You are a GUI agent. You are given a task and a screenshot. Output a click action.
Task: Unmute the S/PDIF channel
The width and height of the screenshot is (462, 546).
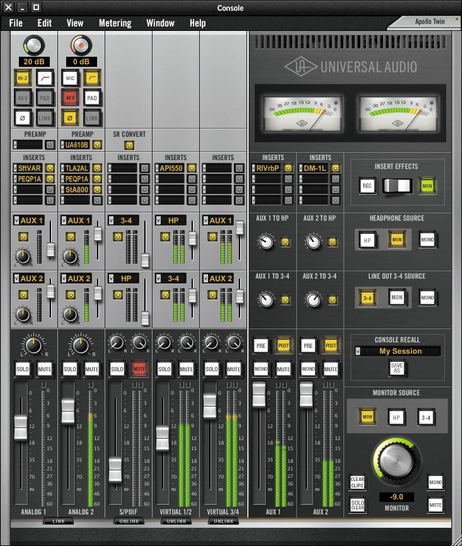point(139,368)
